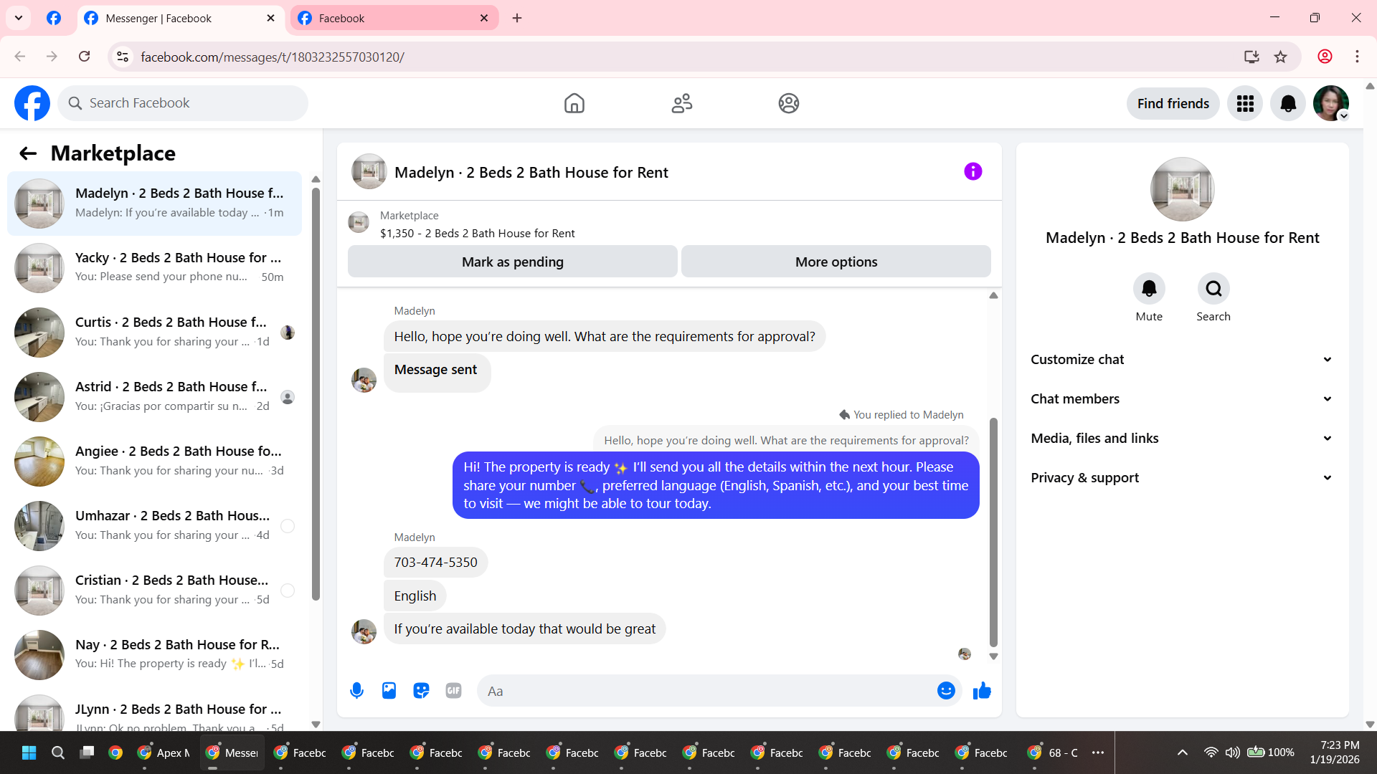Viewport: 1377px width, 774px height.
Task: Mark unread circle on Umhazar chat
Action: point(288,526)
